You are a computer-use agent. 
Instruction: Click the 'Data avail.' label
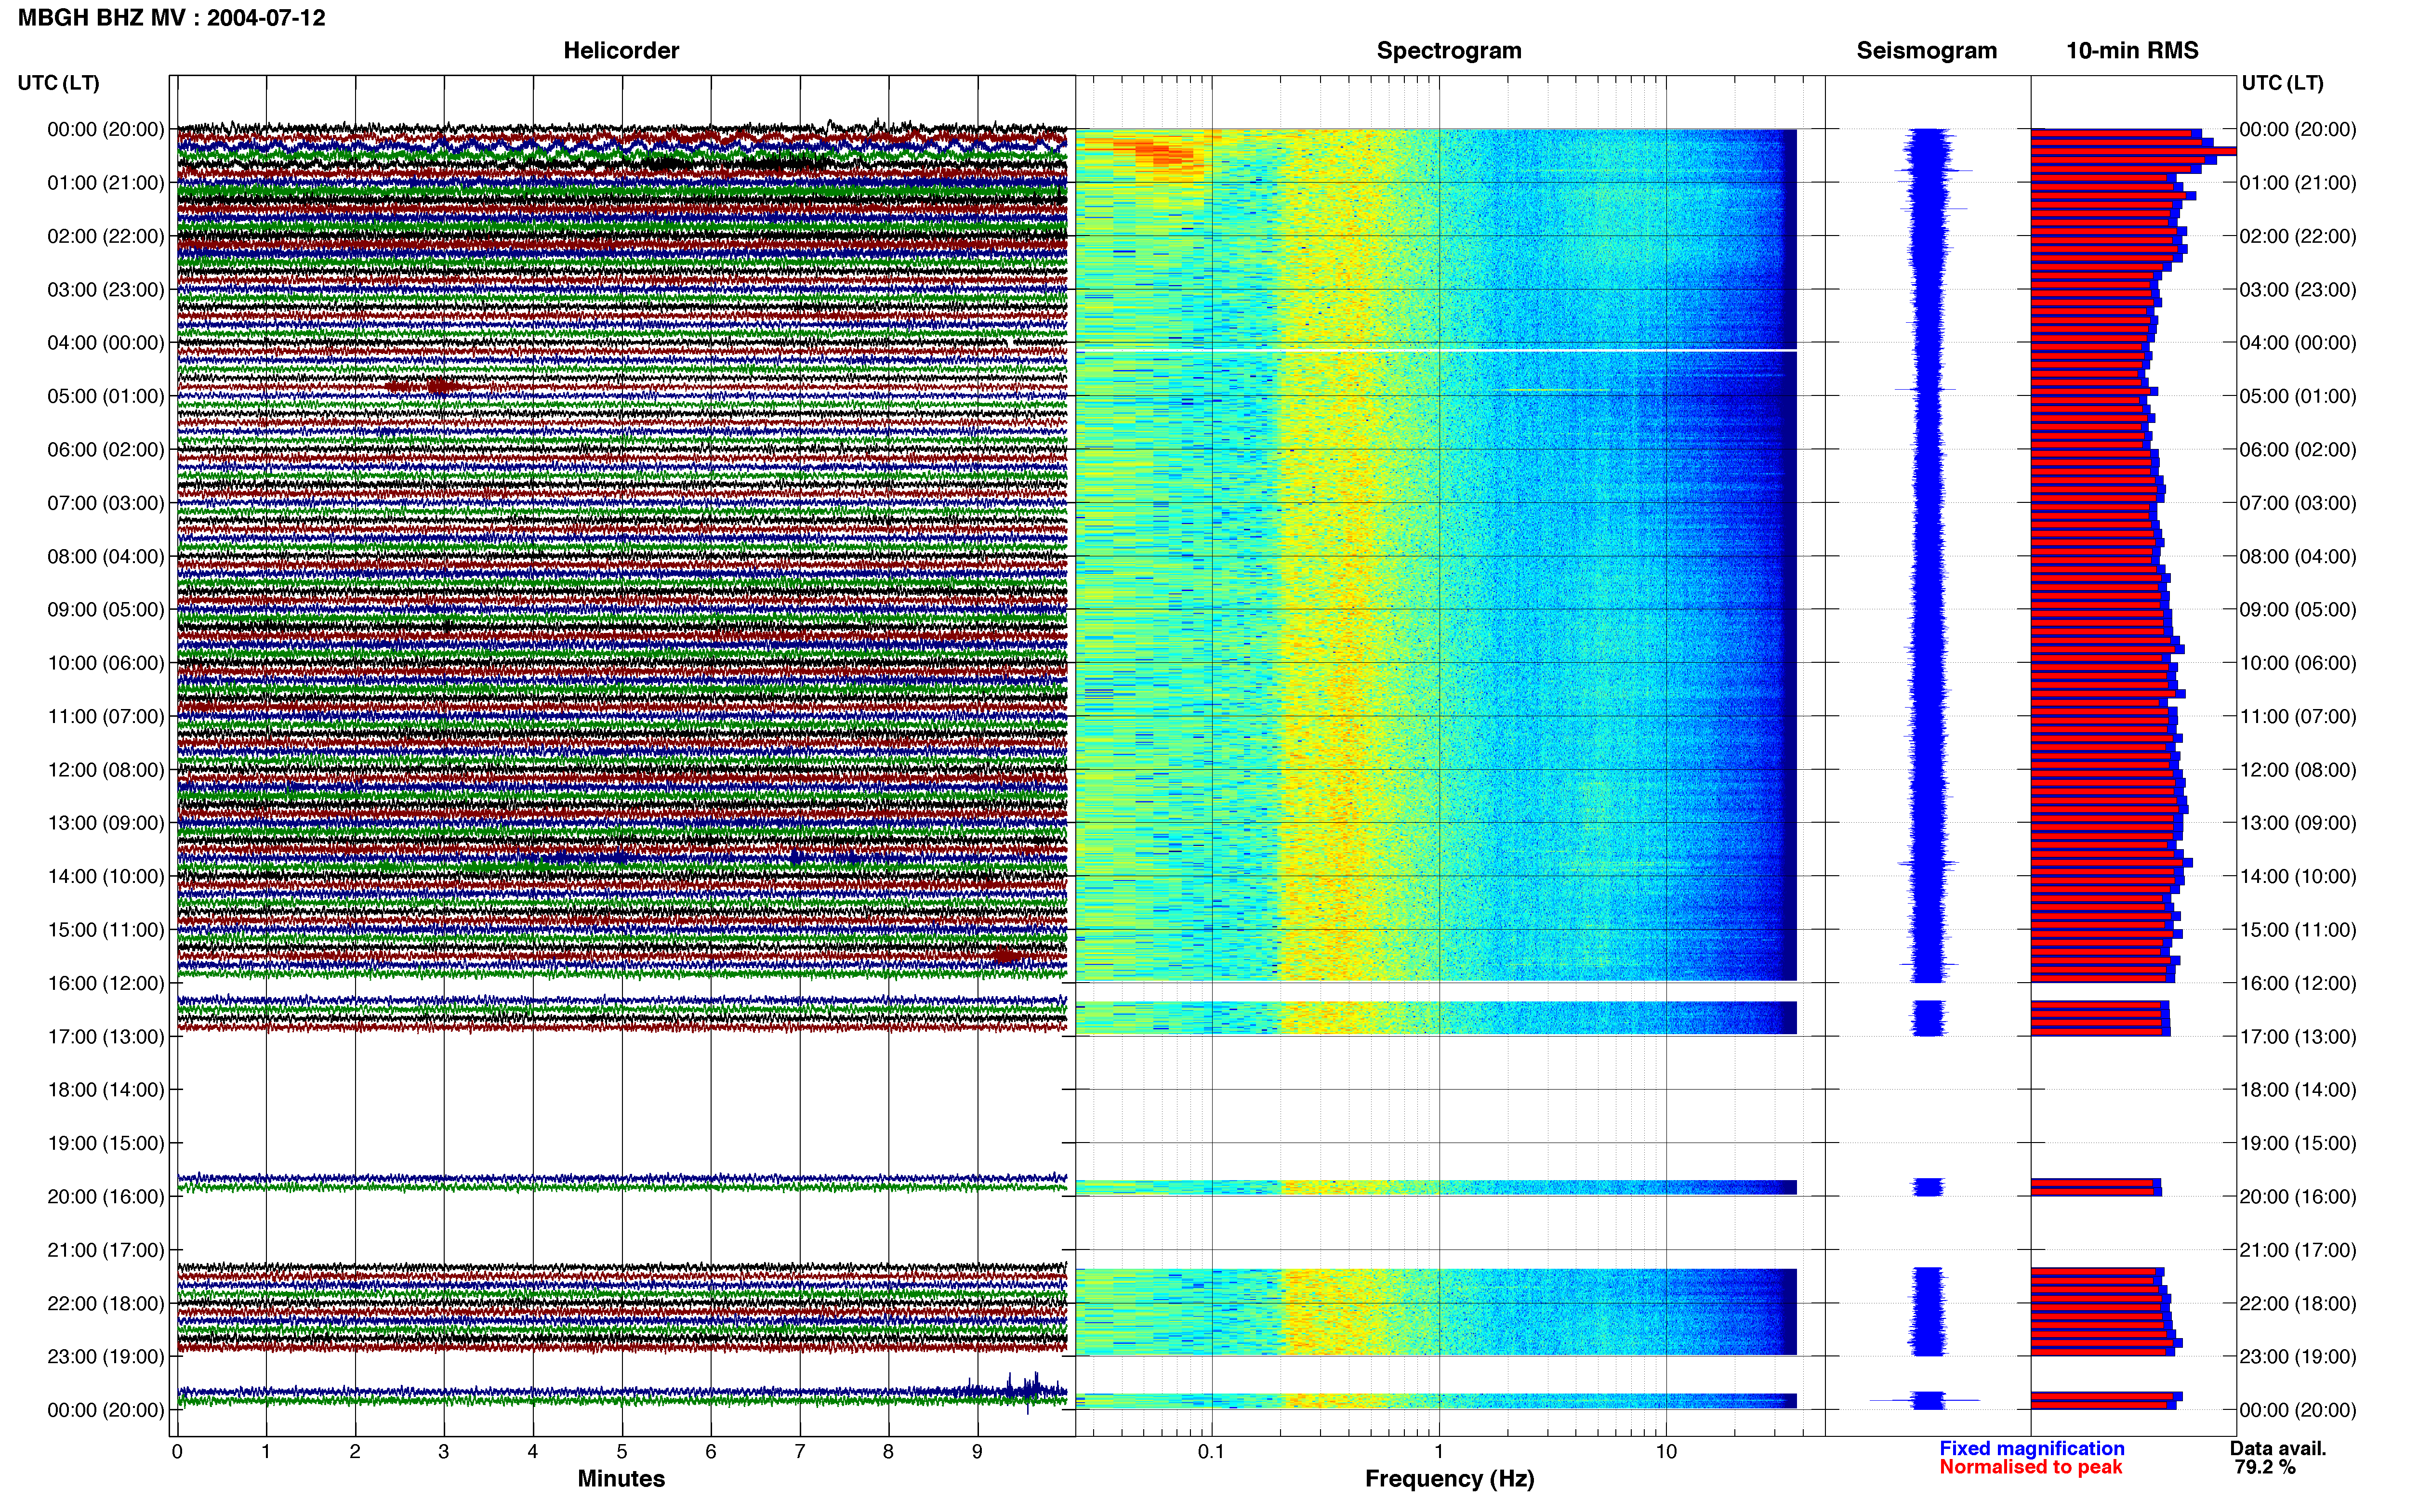point(2278,1449)
